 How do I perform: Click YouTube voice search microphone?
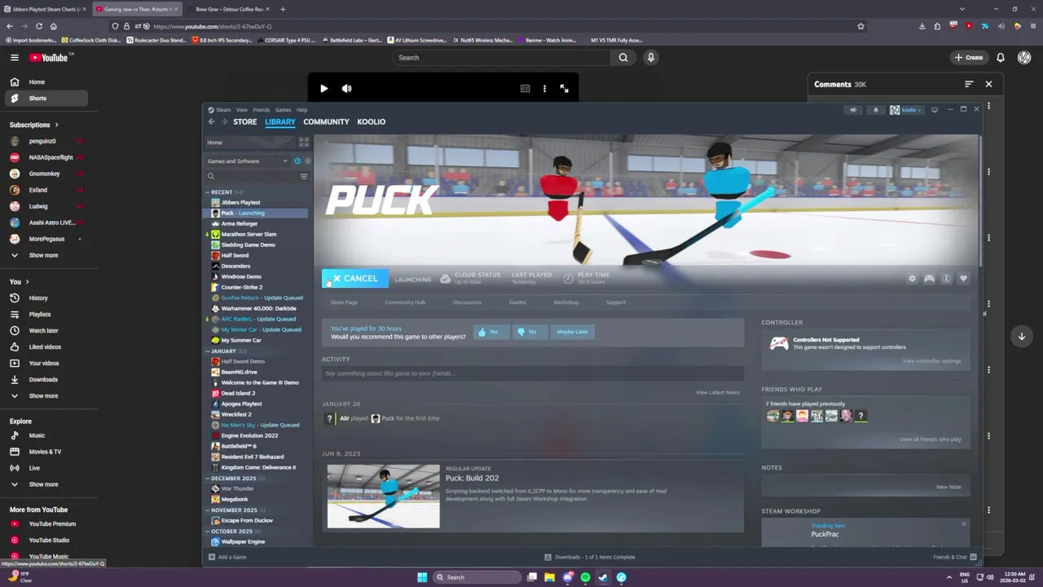(650, 58)
